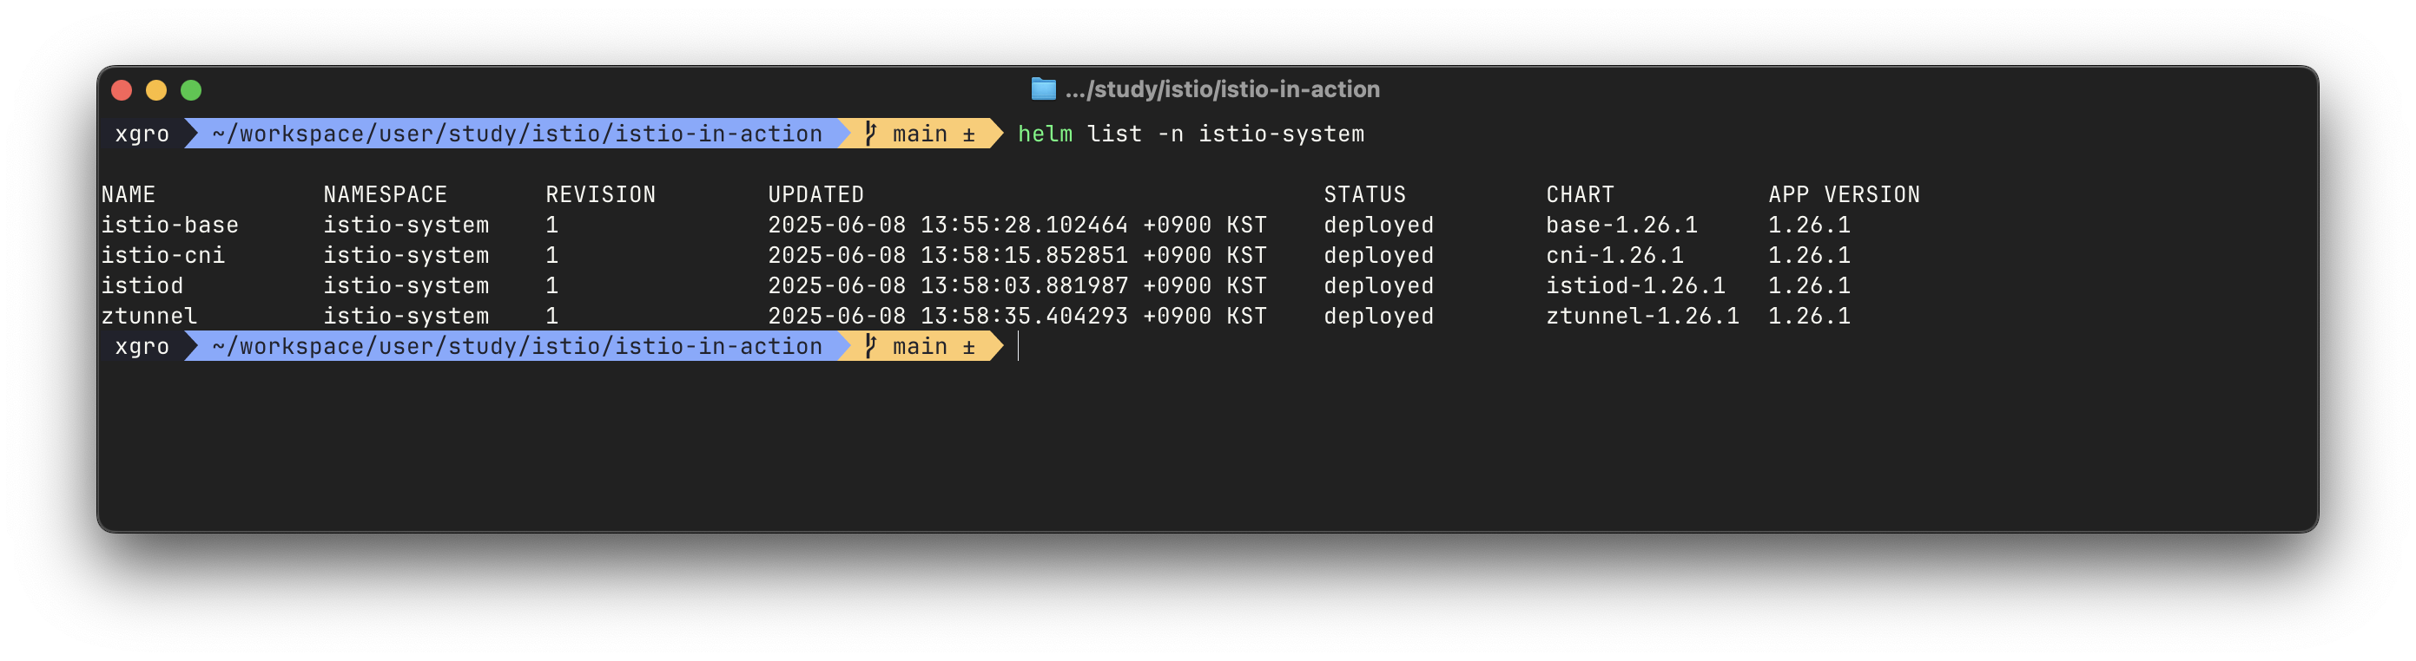Viewport: 2416px width, 661px height.
Task: Click the deployed status of istiod
Action: click(x=1379, y=285)
